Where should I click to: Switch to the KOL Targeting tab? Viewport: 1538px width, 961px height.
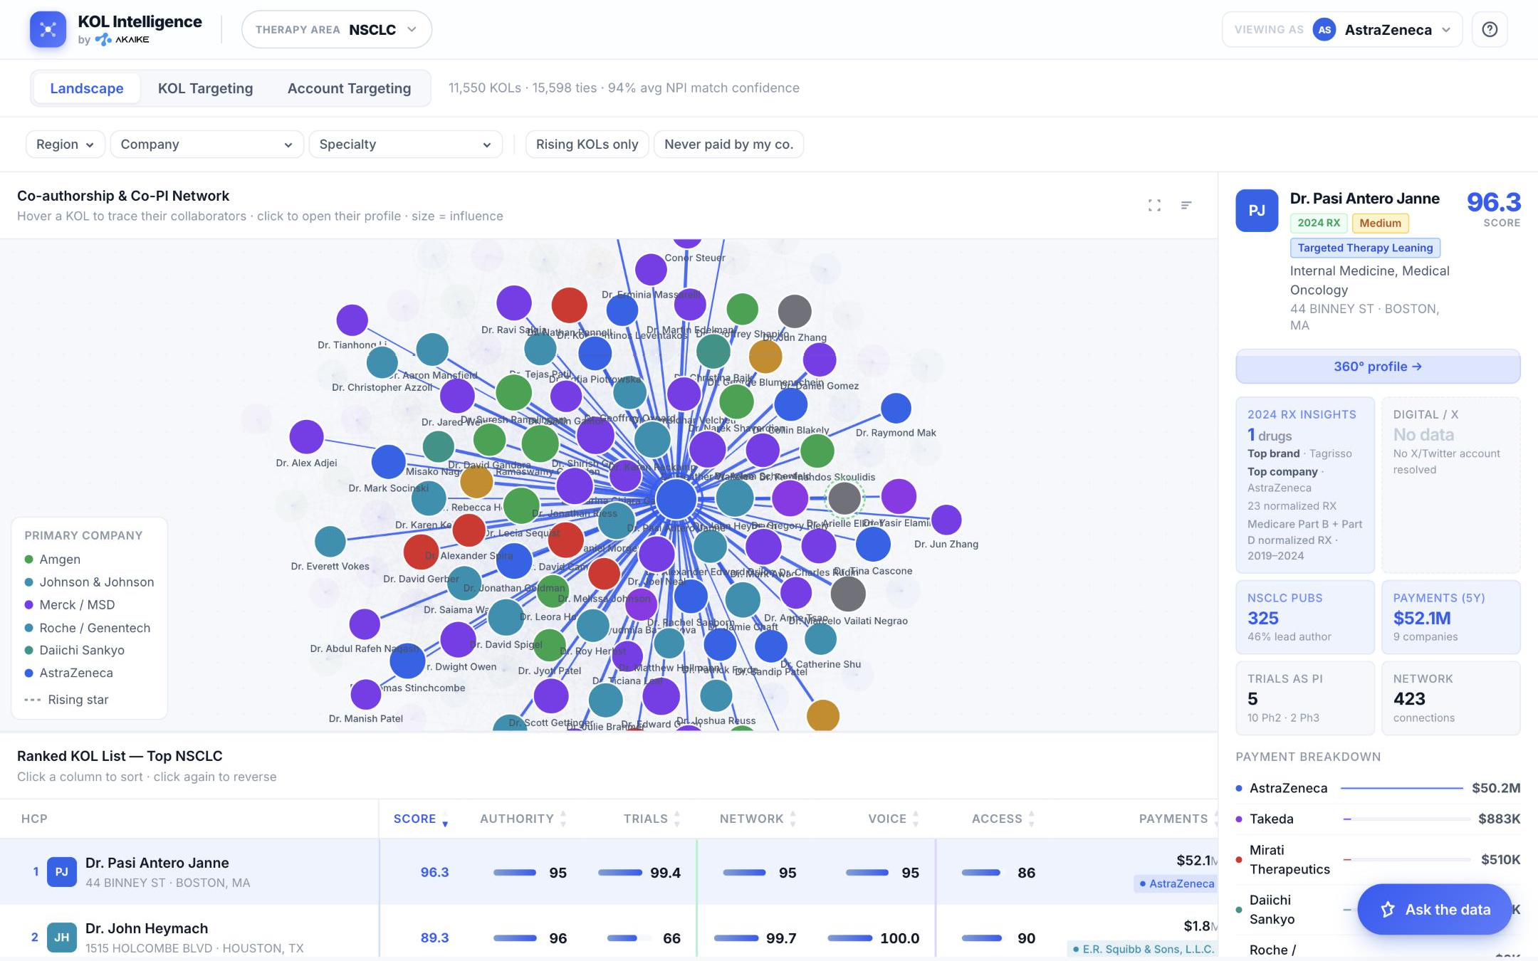(205, 88)
